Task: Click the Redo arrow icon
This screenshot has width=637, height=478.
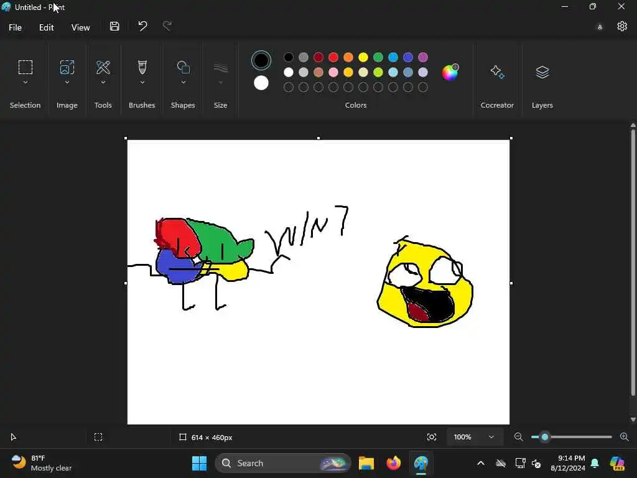Action: tap(167, 26)
